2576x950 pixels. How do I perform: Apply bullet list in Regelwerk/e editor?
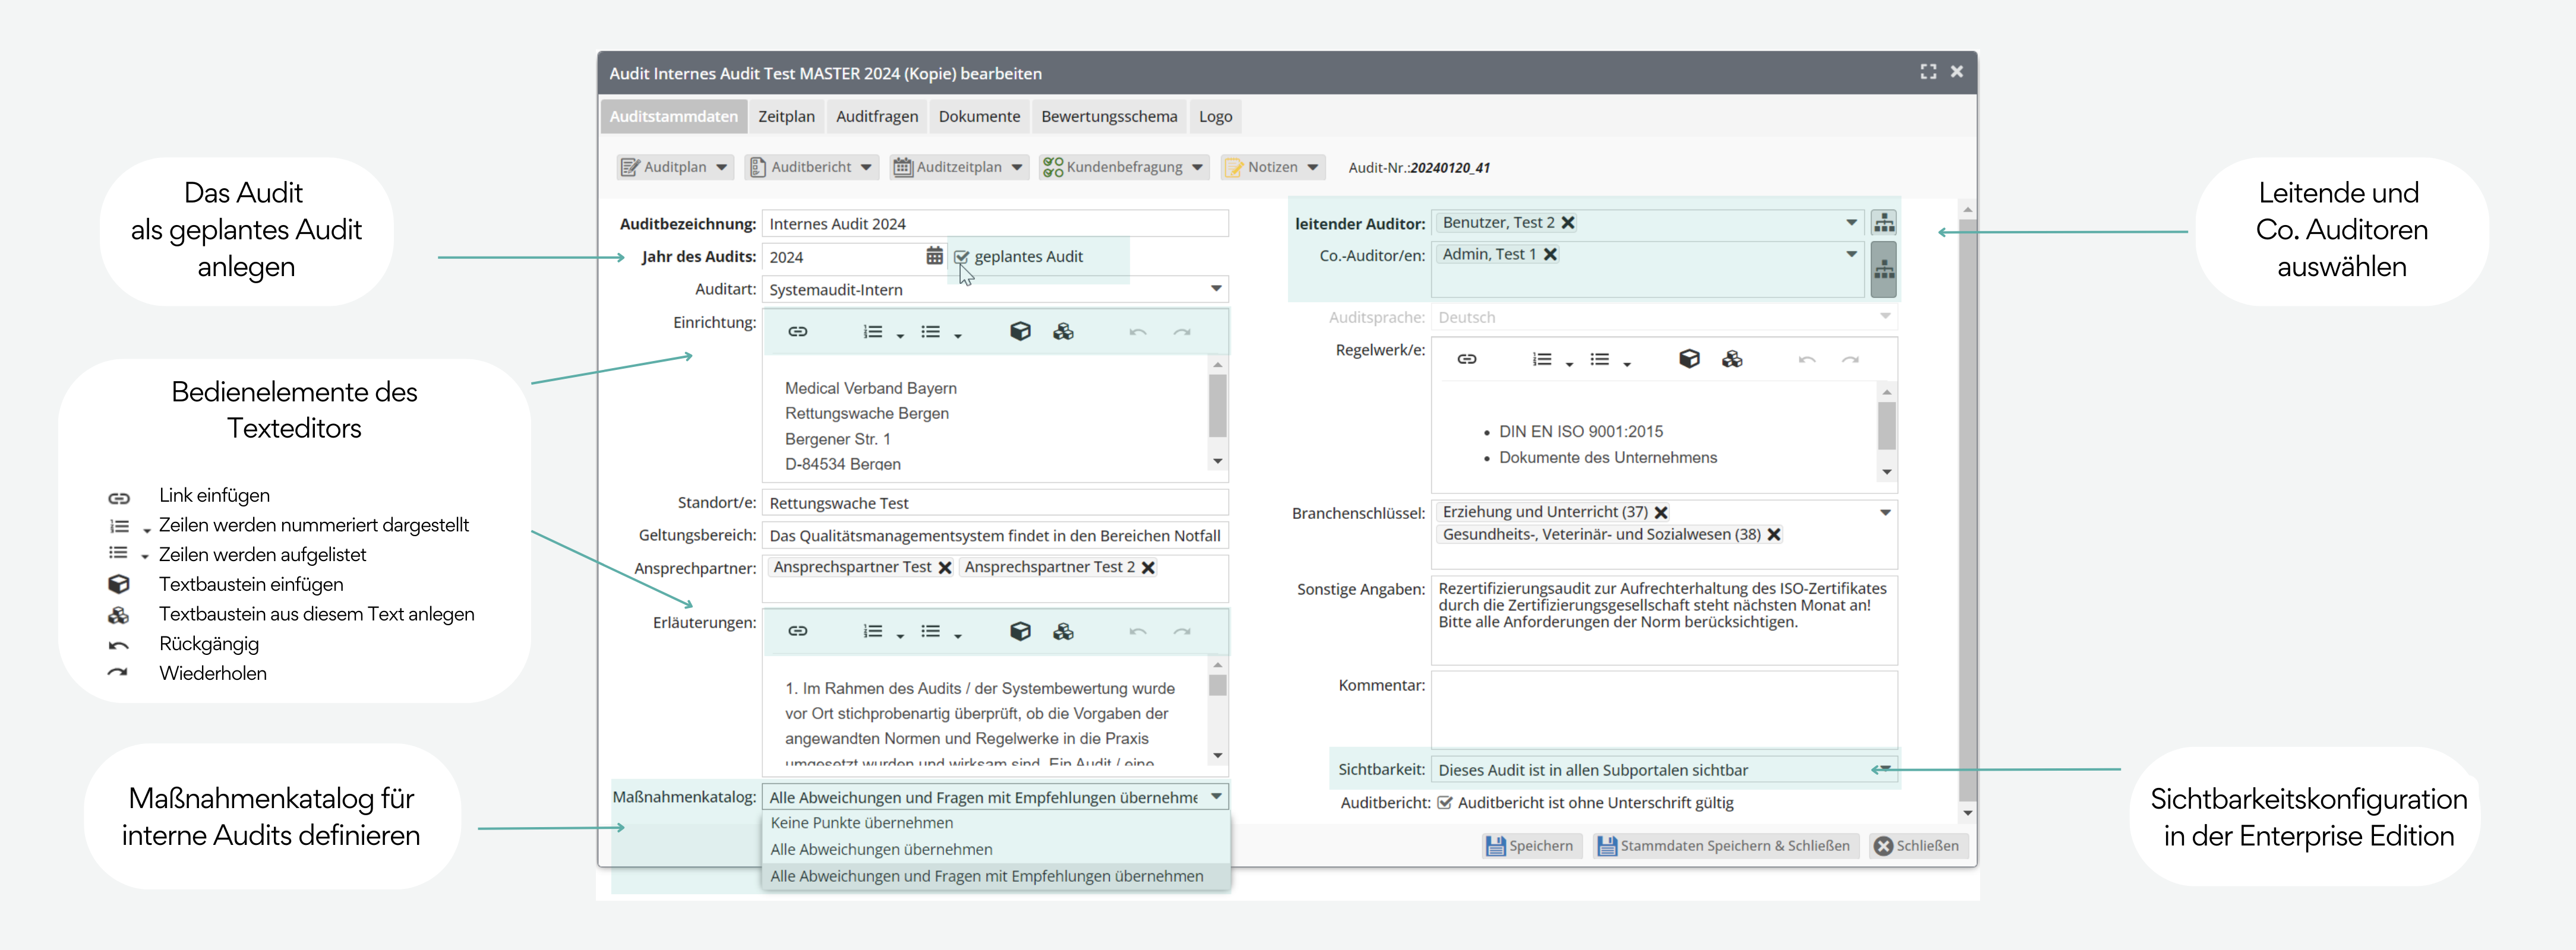1600,359
